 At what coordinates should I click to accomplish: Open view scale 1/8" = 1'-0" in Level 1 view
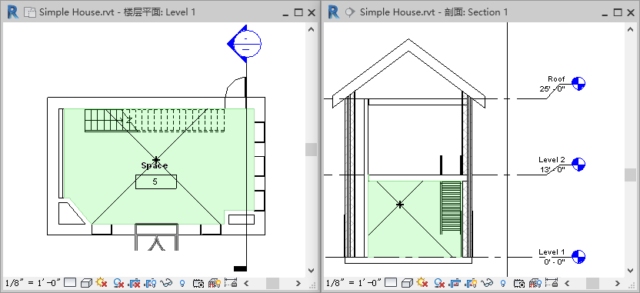tap(33, 282)
